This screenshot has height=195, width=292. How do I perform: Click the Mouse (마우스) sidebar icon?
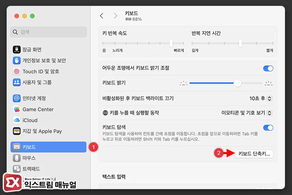click(17, 158)
